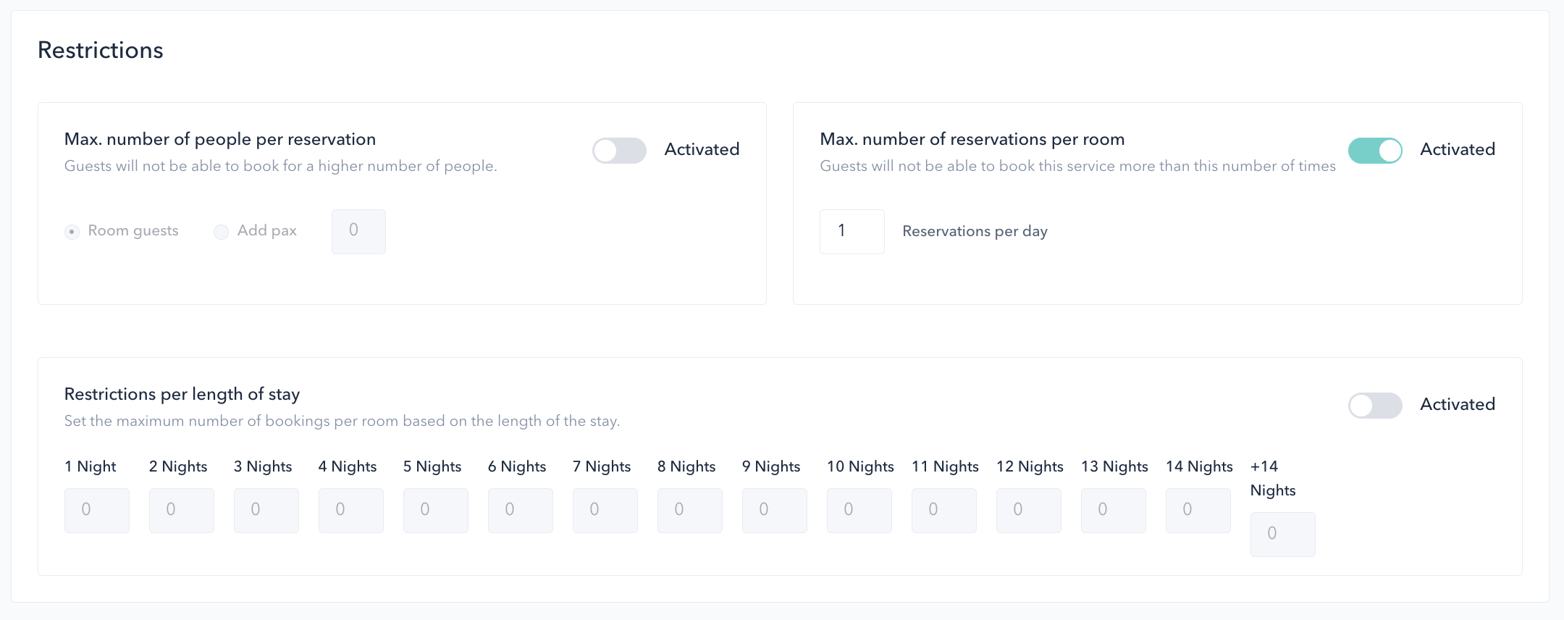This screenshot has width=1564, height=620.
Task: Select the Add pax radio button
Action: point(221,232)
